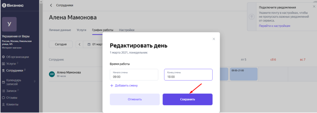Click the AM avatar of Алена Мамонова
Image resolution: width=317 pixels, height=113 pixels.
pos(52,74)
